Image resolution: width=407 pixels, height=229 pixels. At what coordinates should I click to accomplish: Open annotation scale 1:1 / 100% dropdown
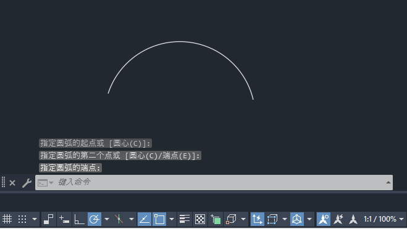coord(384,219)
